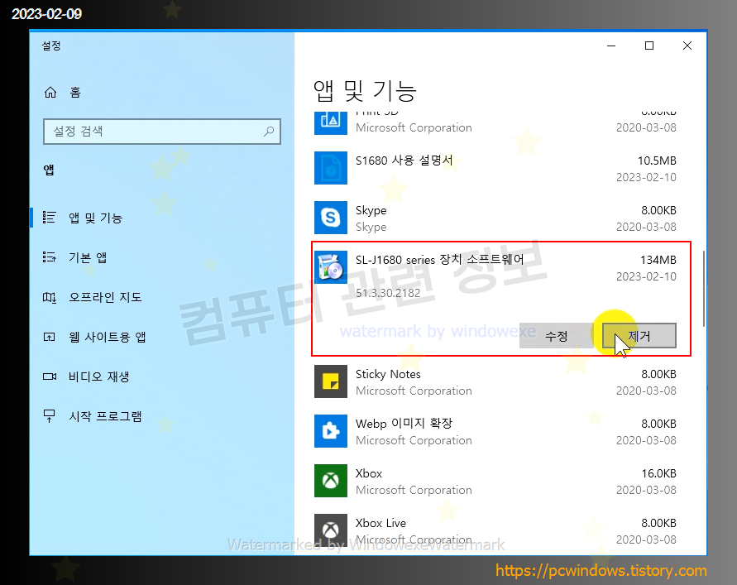Open 웹 사이트용 앱 page
The image size is (737, 585).
pos(161,337)
